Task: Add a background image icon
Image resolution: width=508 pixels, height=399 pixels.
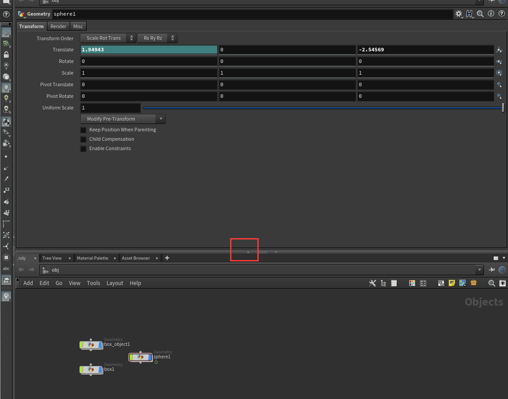Action: tap(462, 283)
